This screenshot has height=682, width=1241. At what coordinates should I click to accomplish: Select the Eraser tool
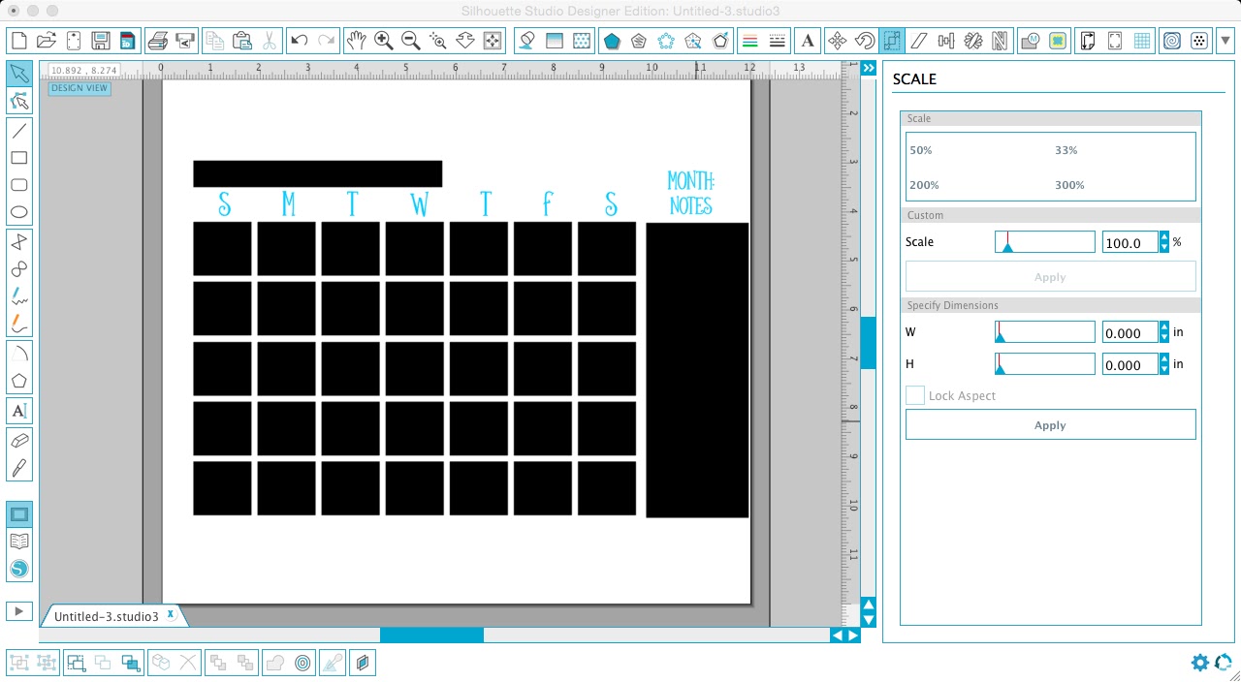(19, 440)
